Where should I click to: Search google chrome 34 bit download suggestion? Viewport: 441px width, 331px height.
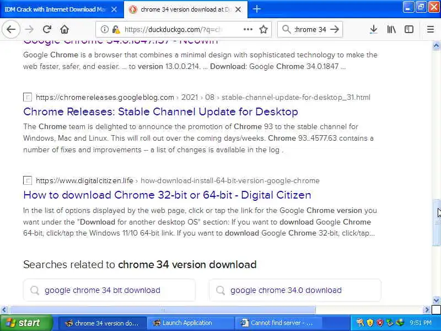pyautogui.click(x=109, y=290)
